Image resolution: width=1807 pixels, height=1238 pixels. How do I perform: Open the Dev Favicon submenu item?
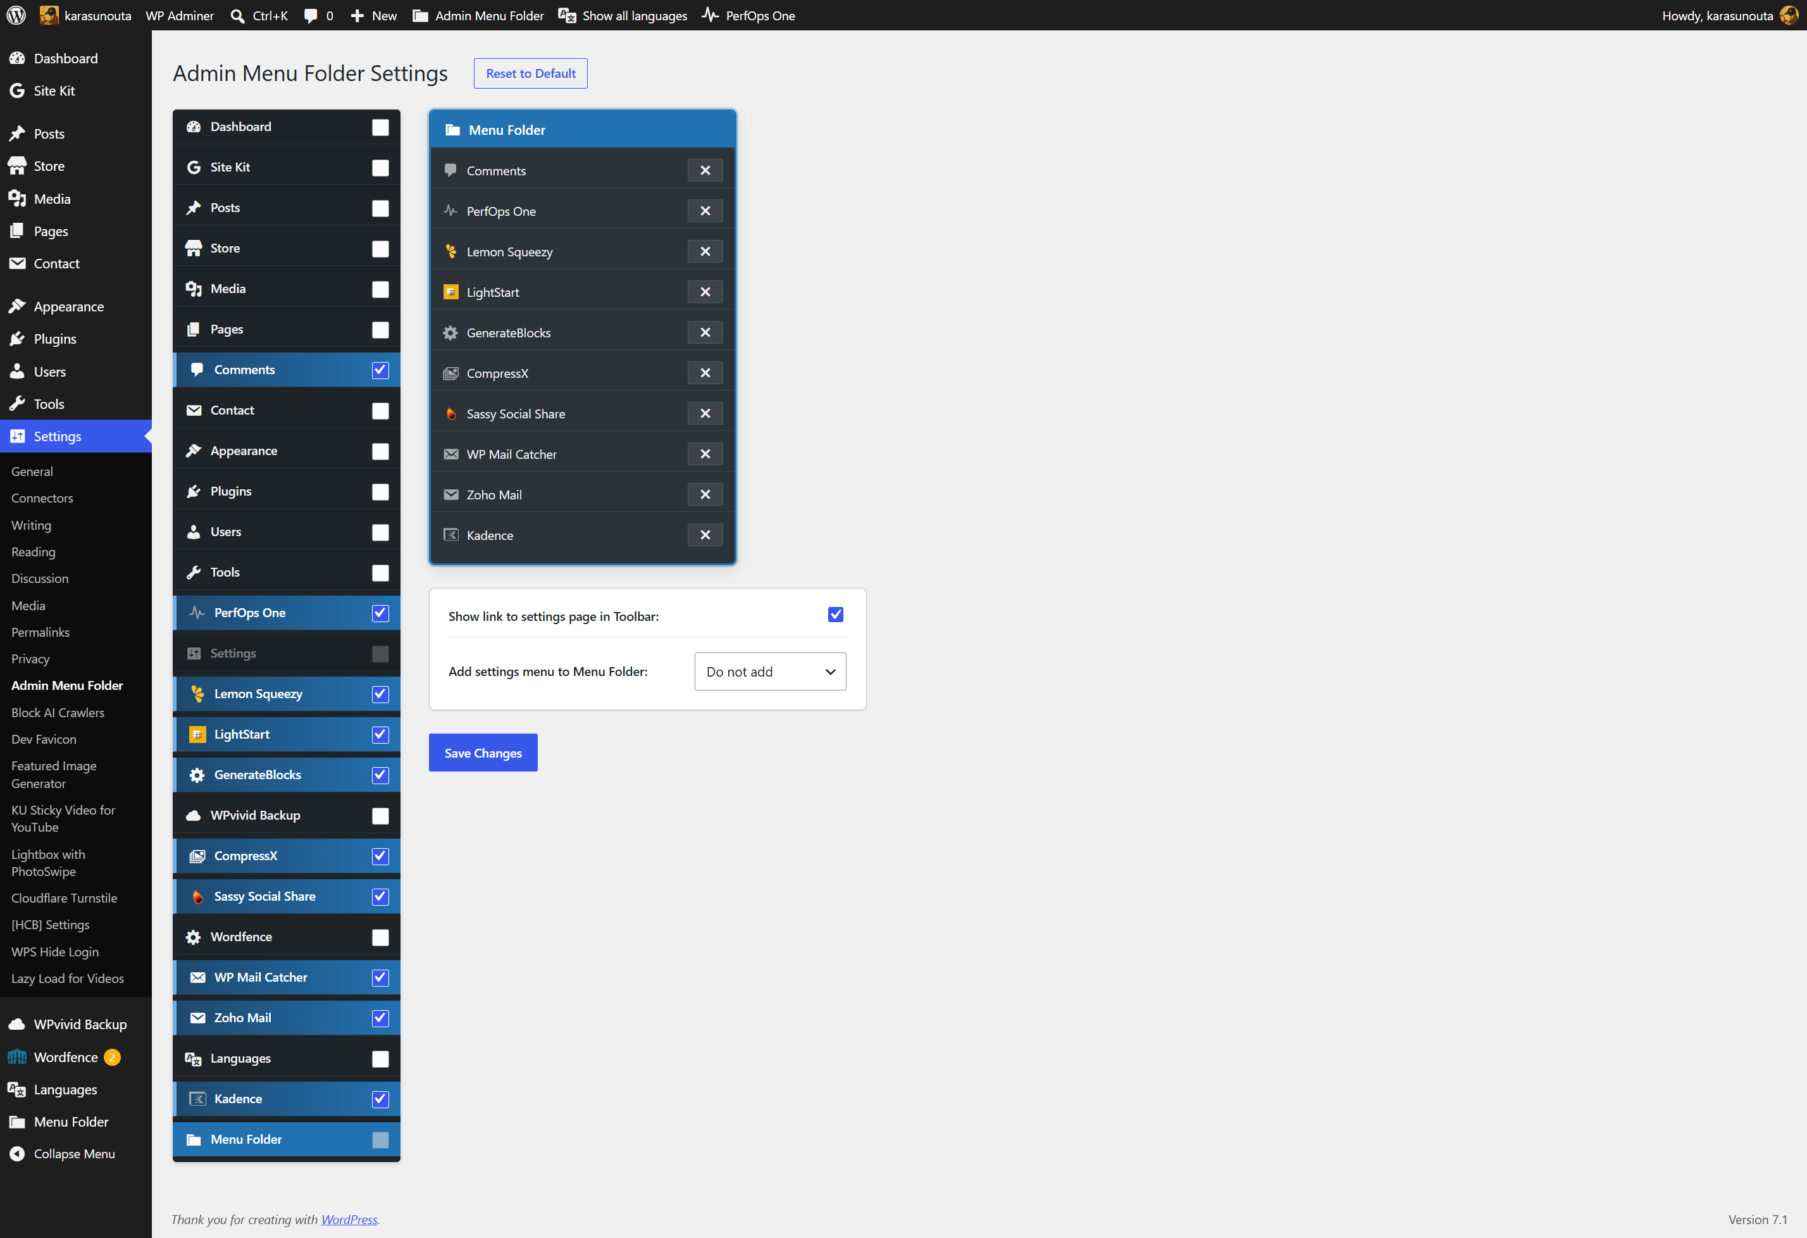(x=44, y=739)
